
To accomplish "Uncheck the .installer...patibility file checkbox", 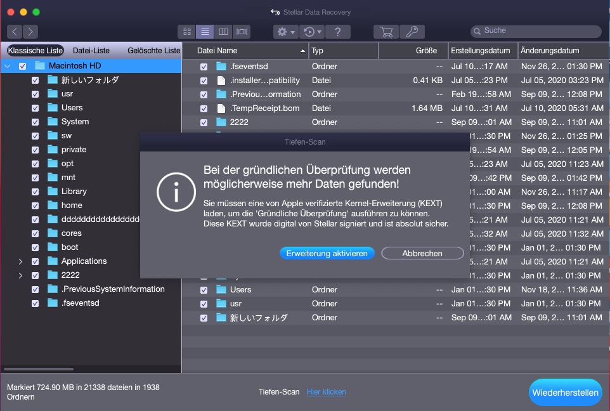I will click(204, 81).
